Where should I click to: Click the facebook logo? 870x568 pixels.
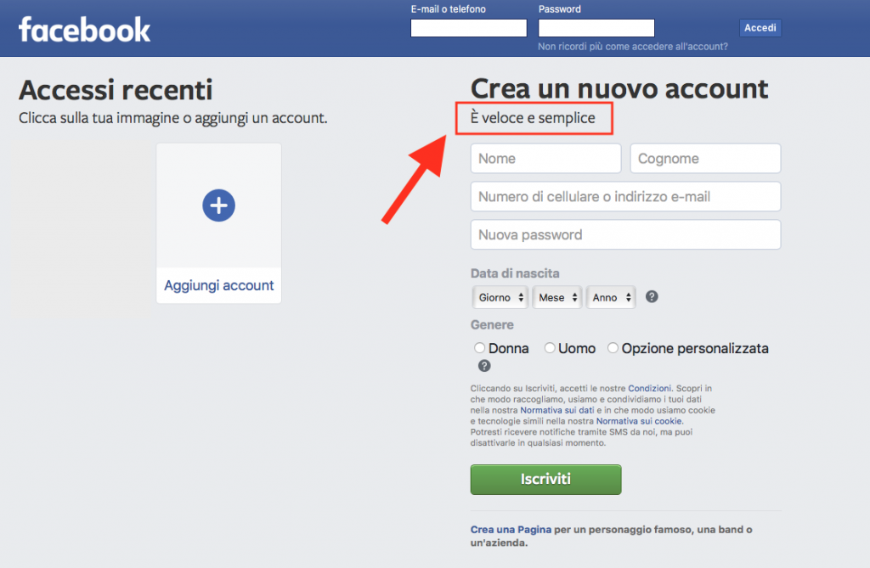[x=84, y=30]
